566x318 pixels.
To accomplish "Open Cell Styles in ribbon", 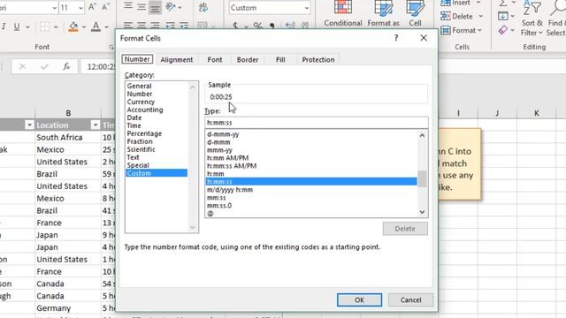I will click(x=415, y=14).
